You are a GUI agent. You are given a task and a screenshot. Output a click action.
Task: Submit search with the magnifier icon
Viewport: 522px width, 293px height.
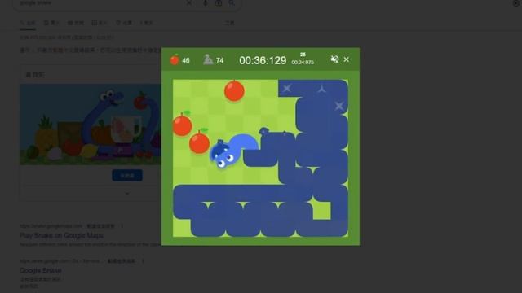[232, 3]
